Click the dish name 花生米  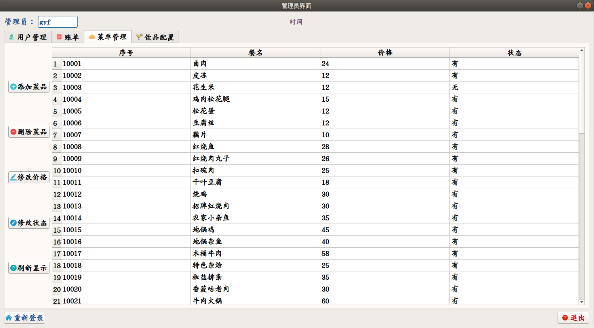pyautogui.click(x=204, y=87)
